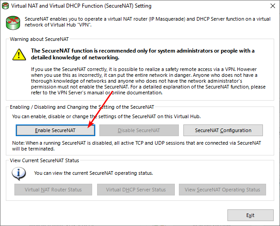This screenshot has width=280, height=226.
Task: Click the SecureNAT router icon in header
Action: (x=13, y=22)
